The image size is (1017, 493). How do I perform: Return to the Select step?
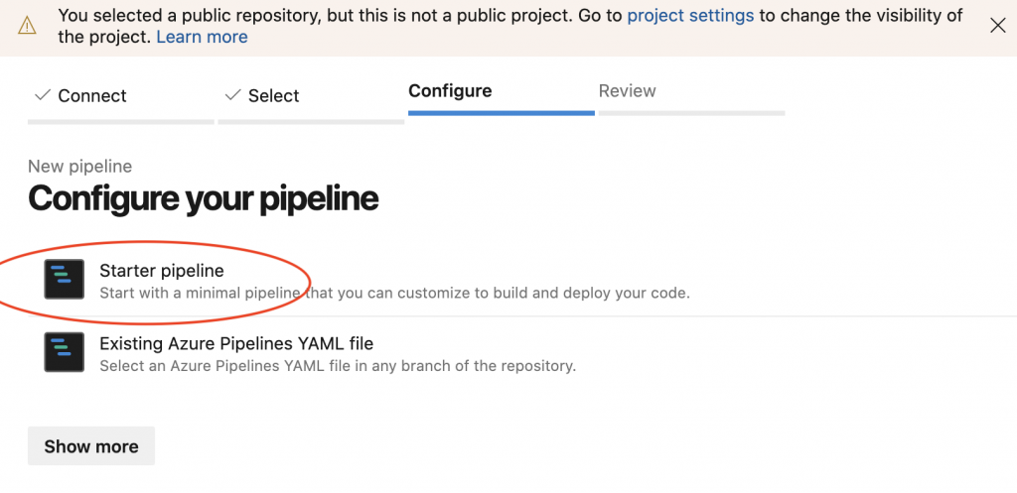(273, 95)
